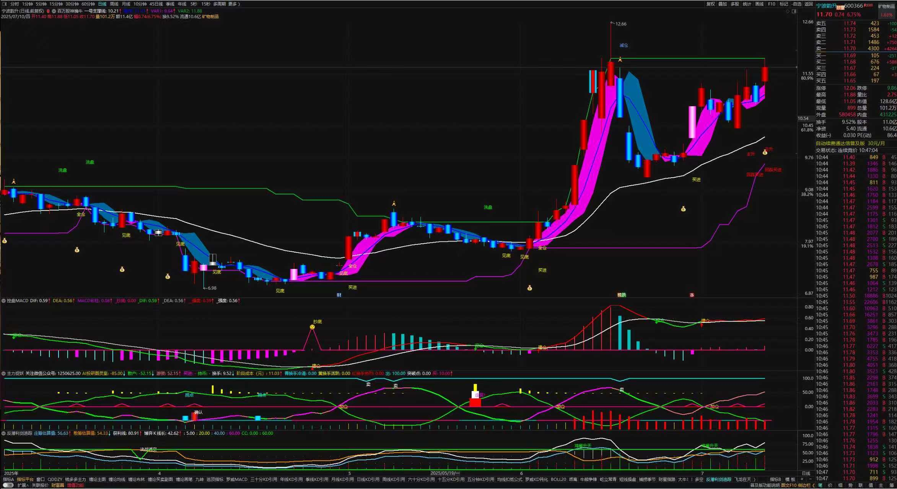Click the yellow figure marker above the June peak candle
Screen dimensions: 897x489
[x=620, y=59]
